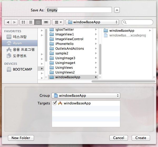Open iglooTwitter folder

click(x=73, y=30)
